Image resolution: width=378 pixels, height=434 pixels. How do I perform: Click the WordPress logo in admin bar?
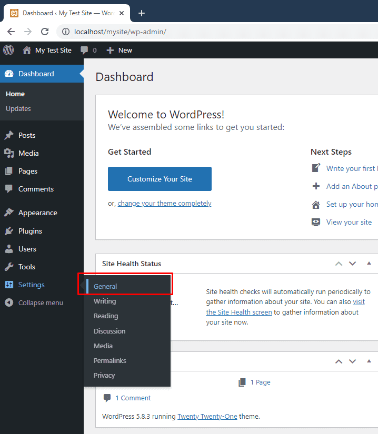(8, 50)
